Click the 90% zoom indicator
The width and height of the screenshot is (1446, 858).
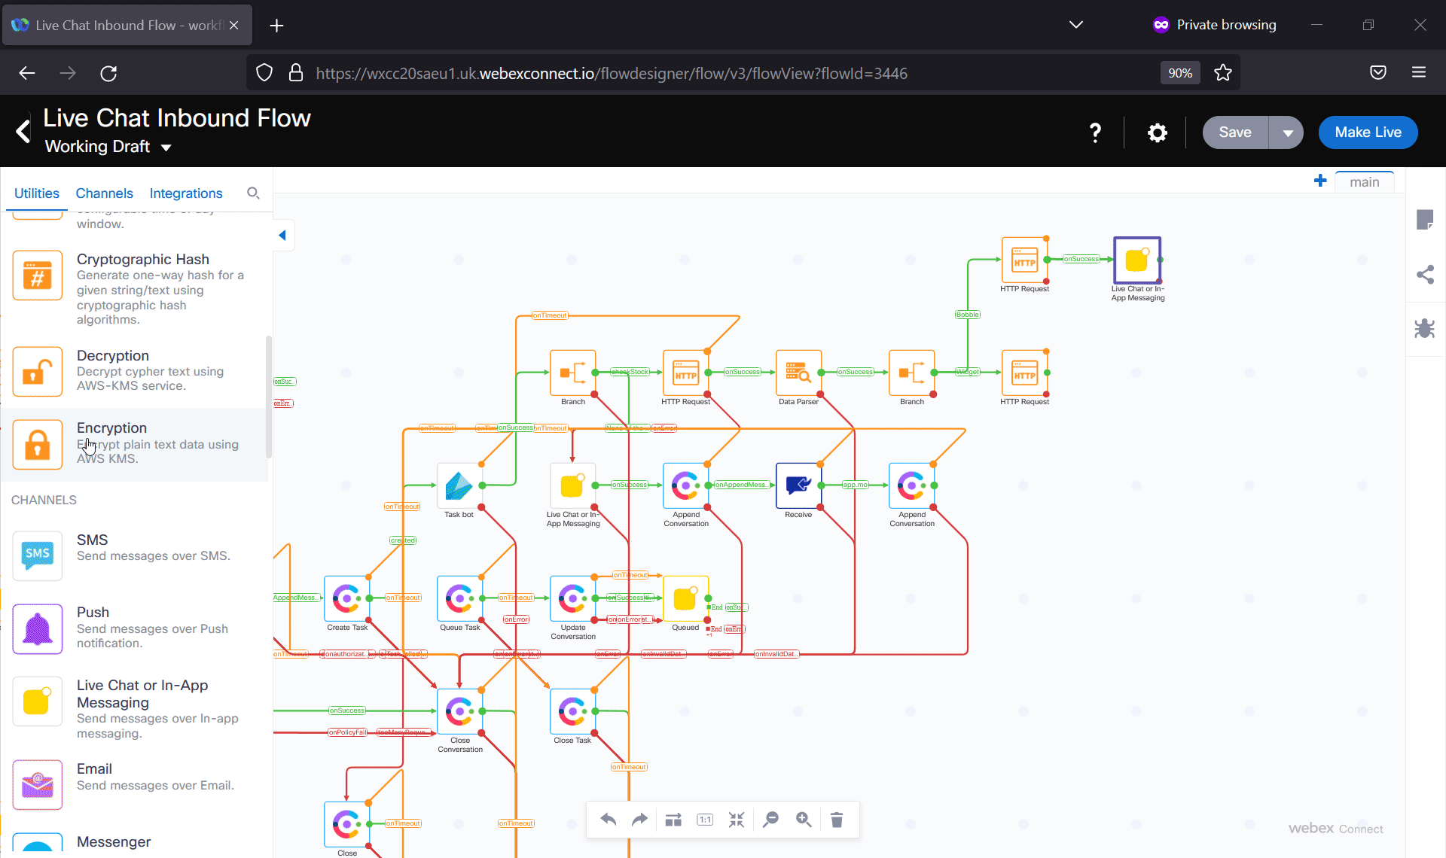1179,73
